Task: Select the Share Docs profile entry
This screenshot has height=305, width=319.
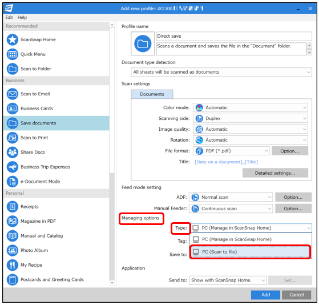Action: [56, 152]
